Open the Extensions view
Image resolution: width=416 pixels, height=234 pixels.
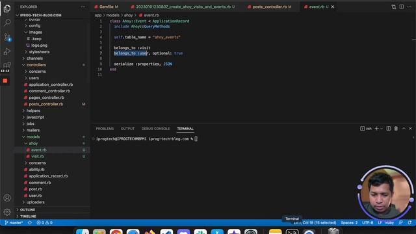7,65
